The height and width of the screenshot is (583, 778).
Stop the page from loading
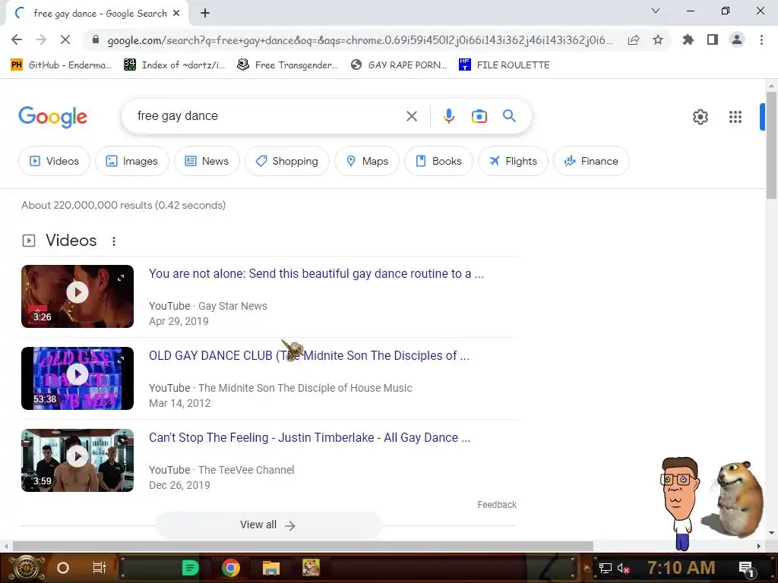[x=65, y=39]
